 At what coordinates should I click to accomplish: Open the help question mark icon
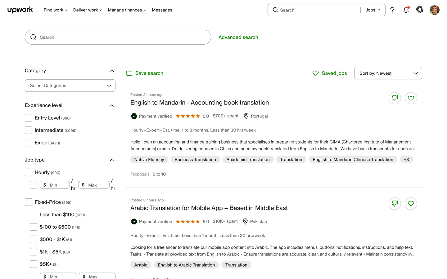tap(392, 10)
